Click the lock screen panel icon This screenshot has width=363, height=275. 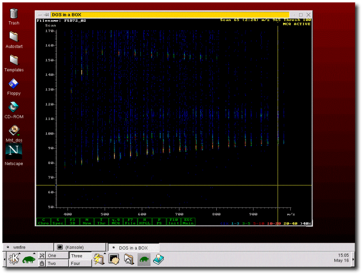click(x=42, y=264)
